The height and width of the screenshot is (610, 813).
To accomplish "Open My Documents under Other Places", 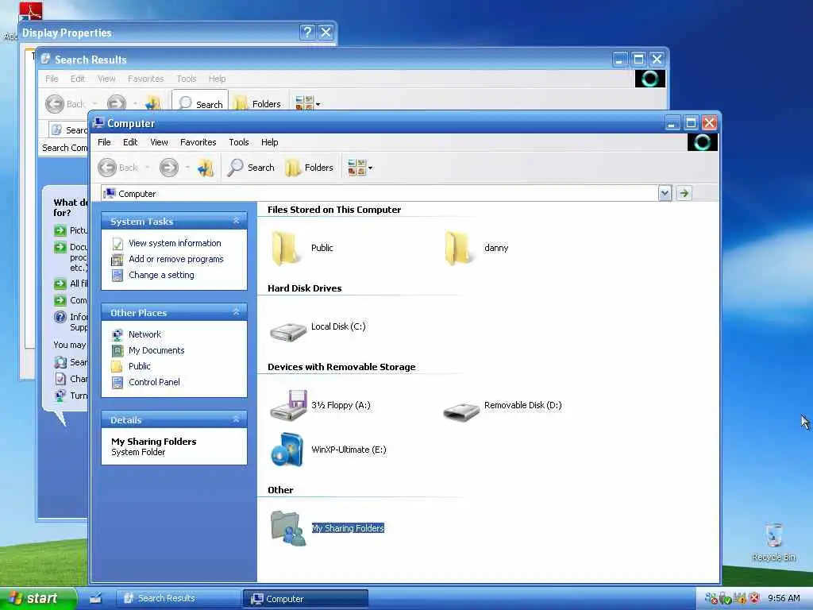I will (x=156, y=350).
